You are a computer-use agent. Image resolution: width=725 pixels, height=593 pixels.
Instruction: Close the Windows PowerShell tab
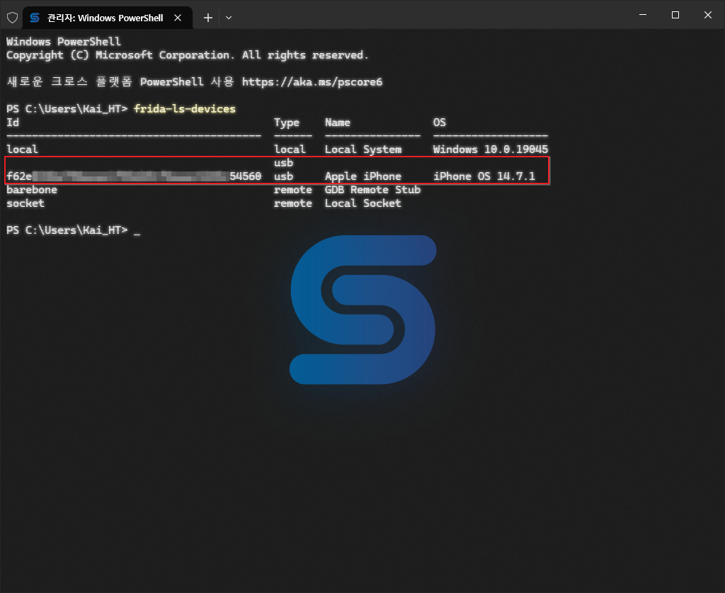click(178, 18)
